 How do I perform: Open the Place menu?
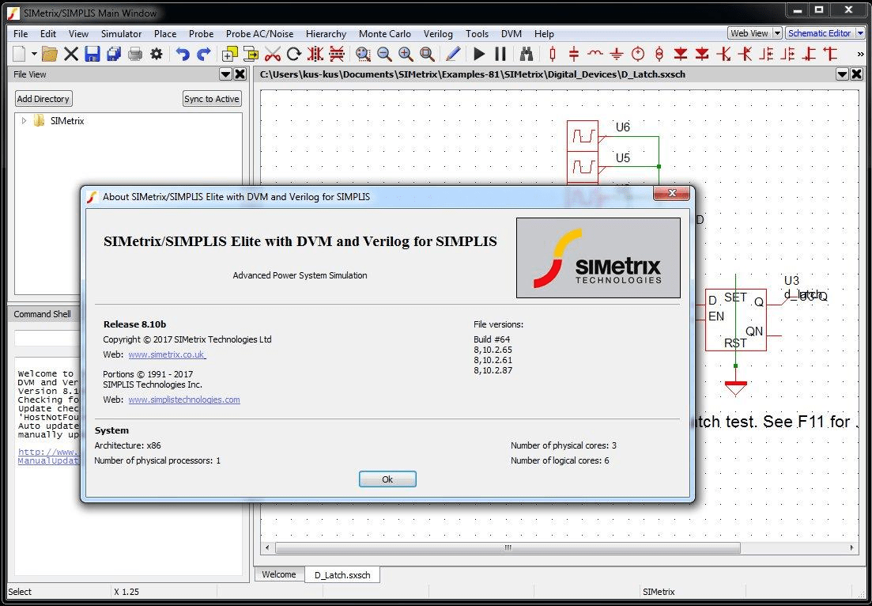[165, 33]
